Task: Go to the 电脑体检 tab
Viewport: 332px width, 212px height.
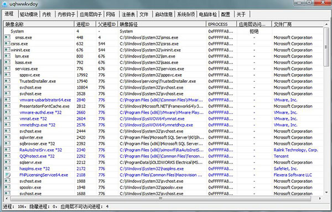Action: 207,14
